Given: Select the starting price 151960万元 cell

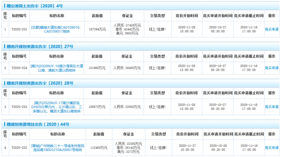Looking at the screenshot, I should tap(97, 68).
